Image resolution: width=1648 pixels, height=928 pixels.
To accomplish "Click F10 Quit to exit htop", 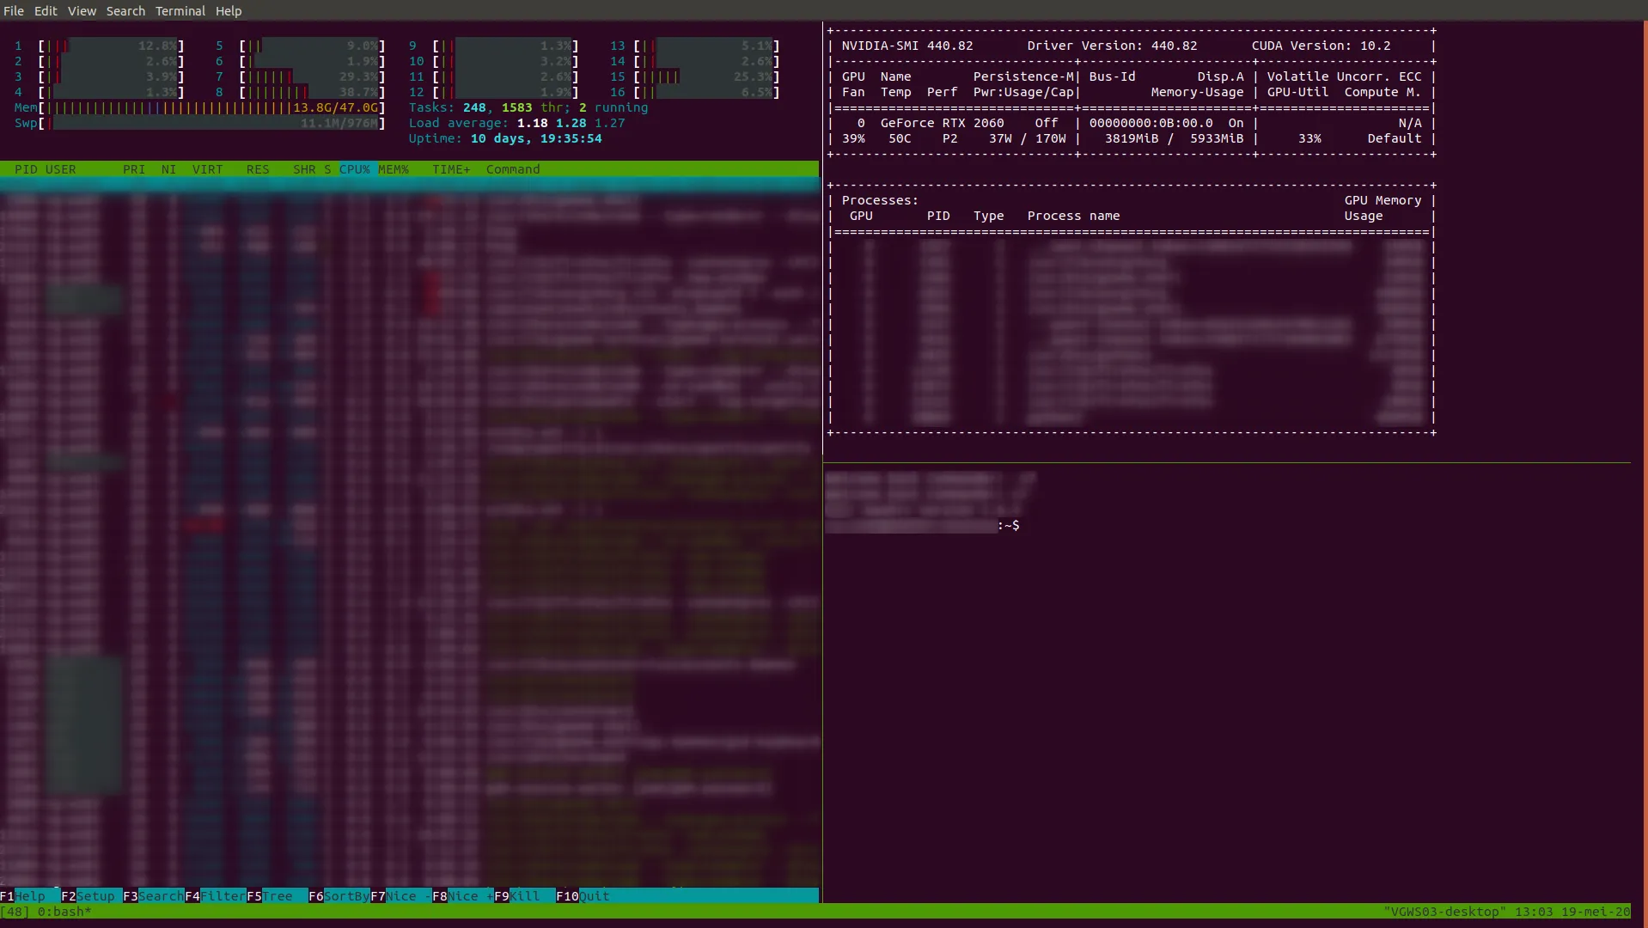I will point(583,896).
